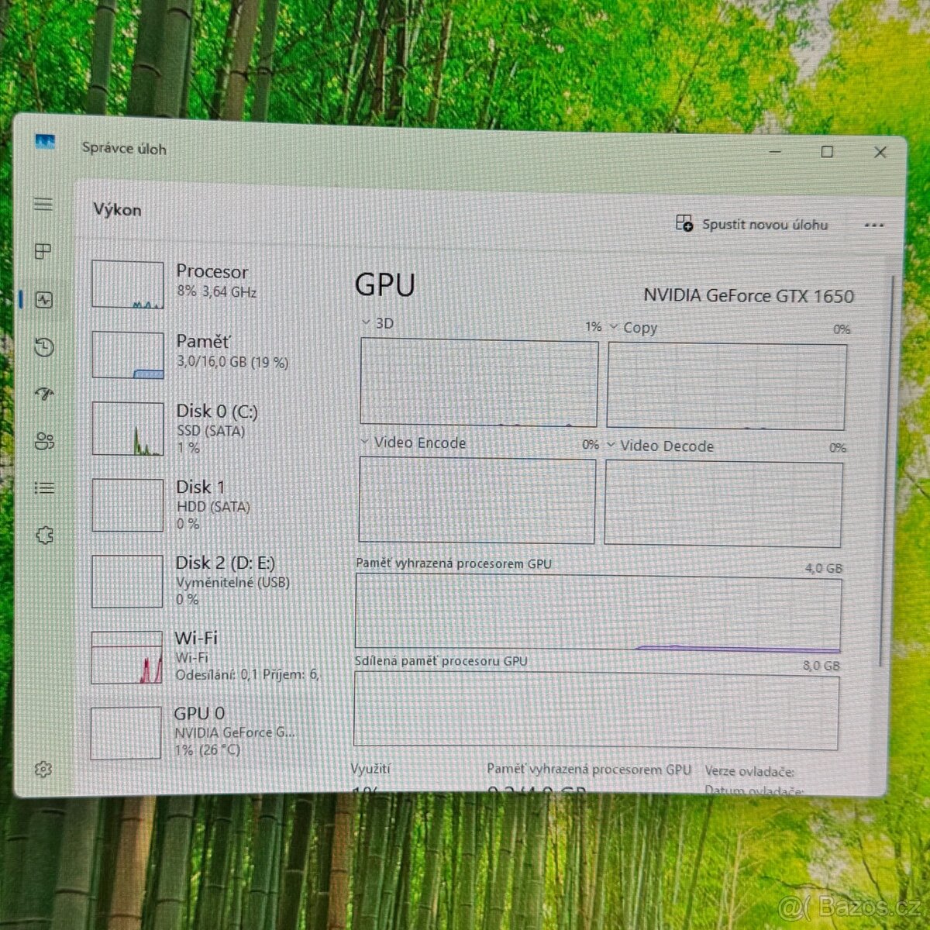Click the Výkon page title
This screenshot has width=930, height=930.
(x=117, y=209)
